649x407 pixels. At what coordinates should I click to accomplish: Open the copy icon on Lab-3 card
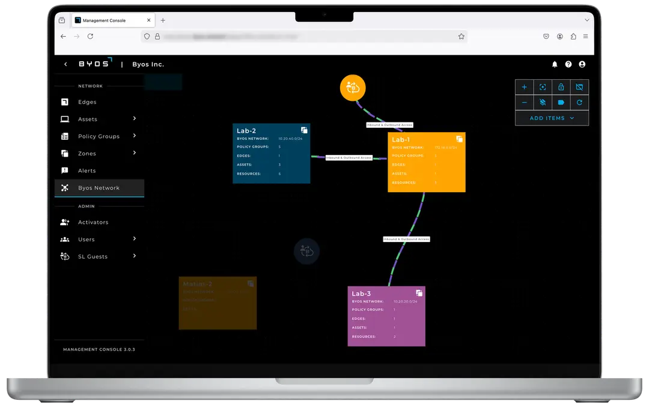[x=419, y=294]
